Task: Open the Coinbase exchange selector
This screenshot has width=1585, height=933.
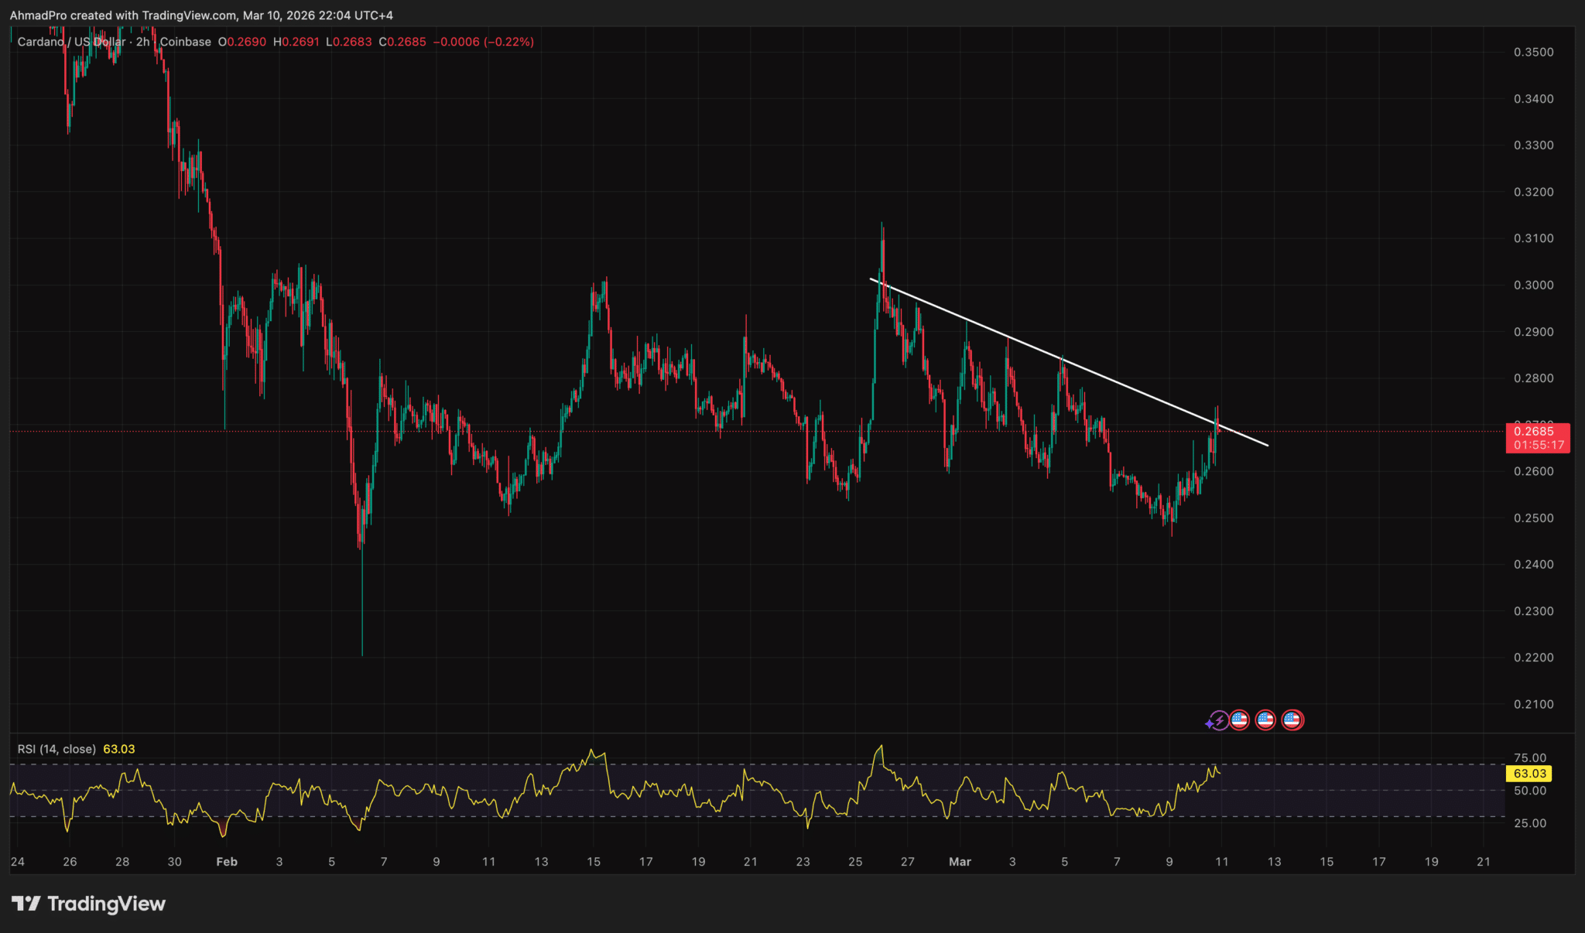Action: pos(184,43)
